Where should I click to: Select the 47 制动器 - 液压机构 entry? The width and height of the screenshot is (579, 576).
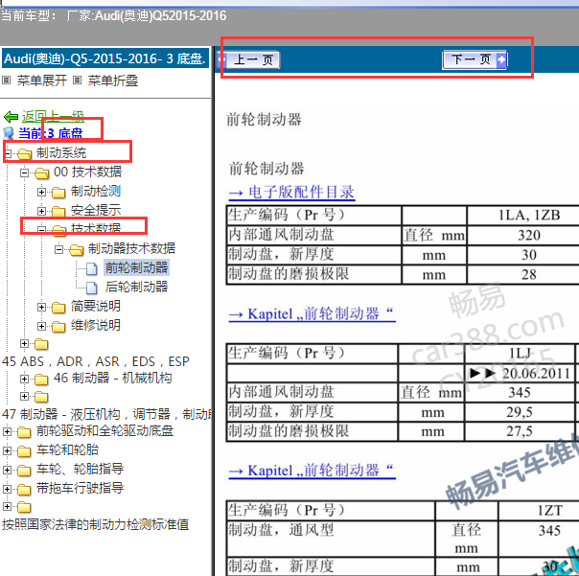click(106, 414)
